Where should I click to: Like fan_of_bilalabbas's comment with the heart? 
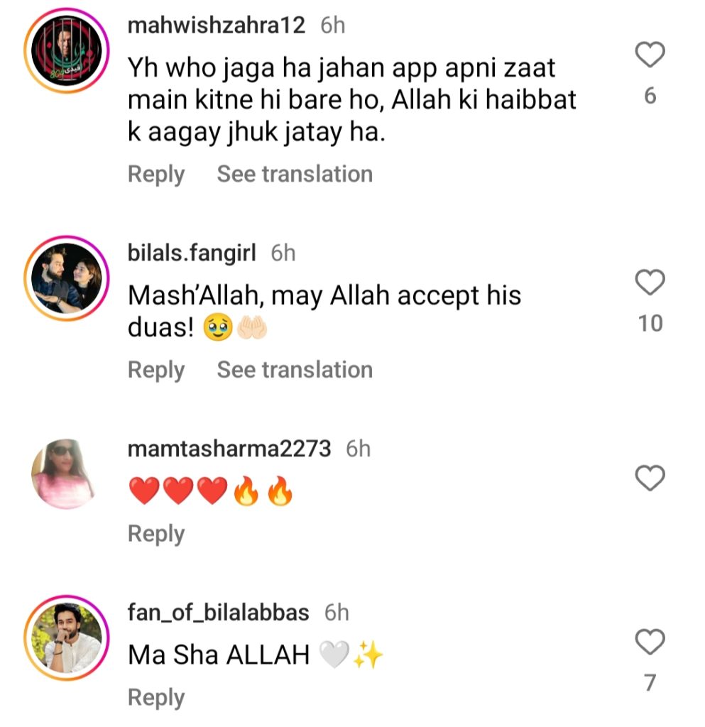(650, 642)
